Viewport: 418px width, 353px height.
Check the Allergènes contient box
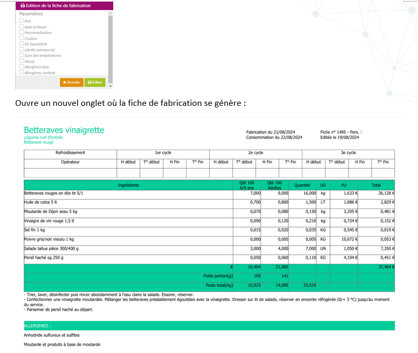tap(21, 72)
